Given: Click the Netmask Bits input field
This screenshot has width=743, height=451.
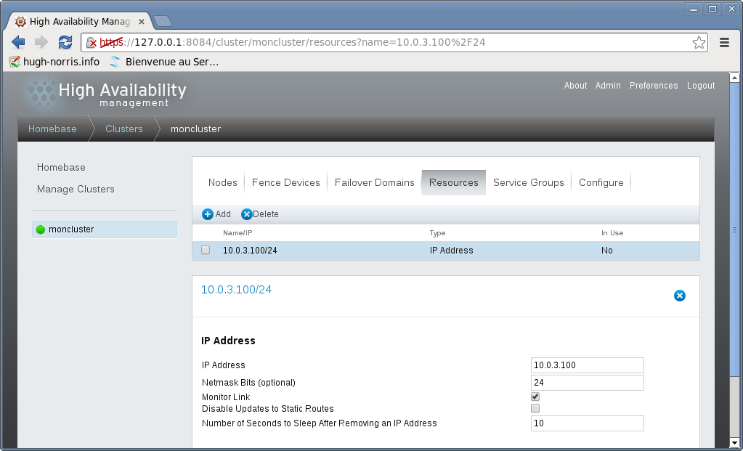Looking at the screenshot, I should (x=587, y=382).
